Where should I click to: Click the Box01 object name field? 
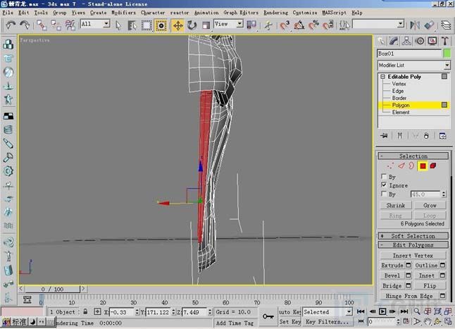tap(409, 54)
